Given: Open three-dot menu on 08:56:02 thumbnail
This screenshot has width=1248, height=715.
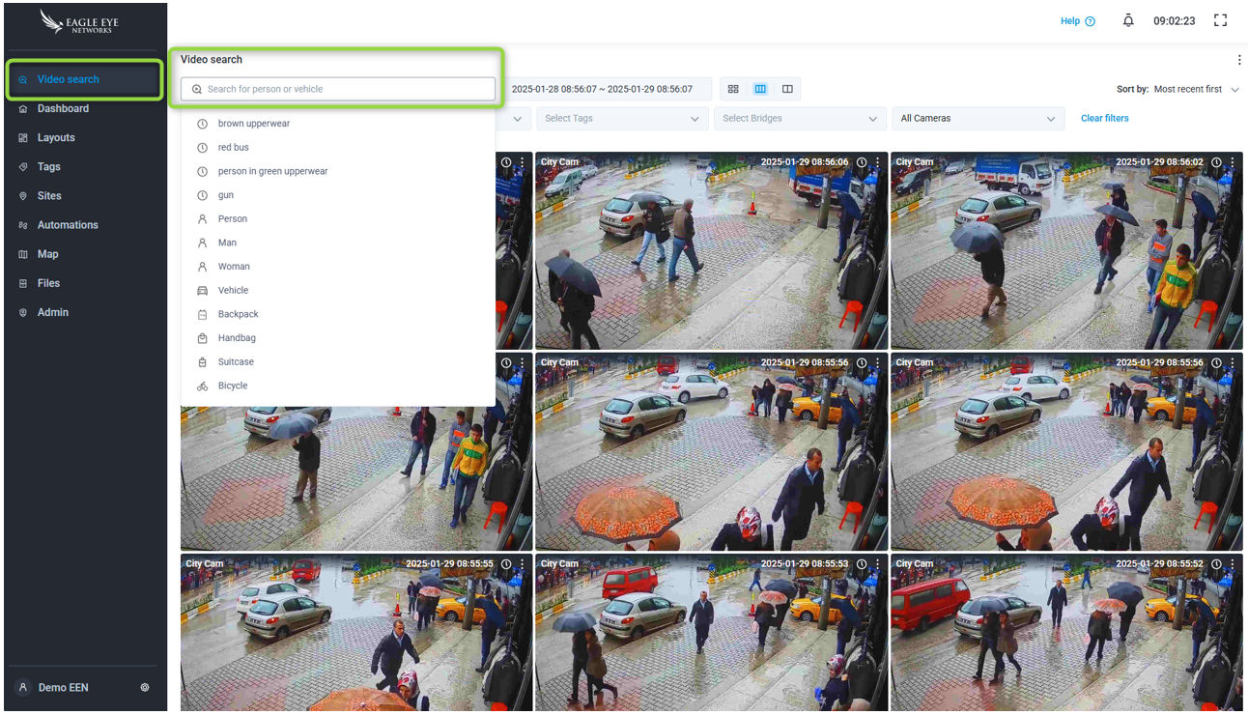Looking at the screenshot, I should coord(1233,162).
